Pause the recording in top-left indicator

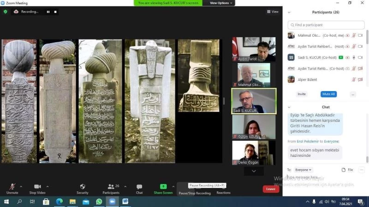click(48, 11)
